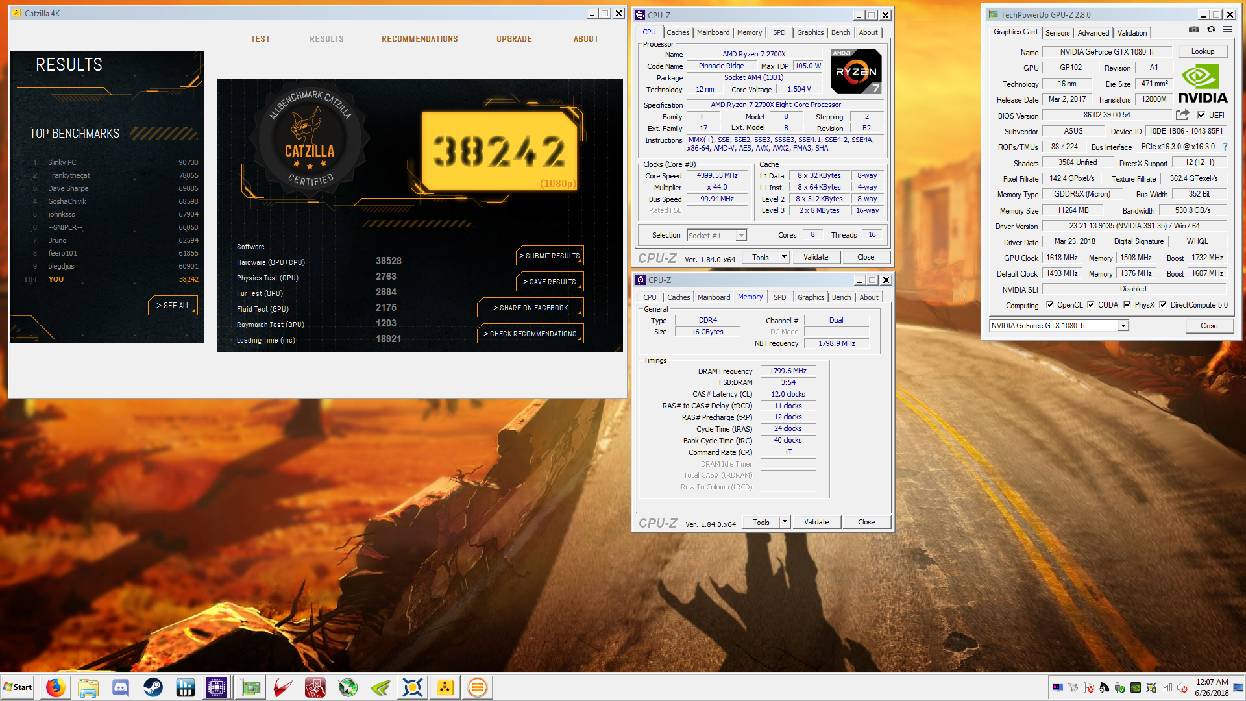Screen dimensions: 1246x701
Task: Click the Show Desktop button on the taskbar
Action: (x=1239, y=687)
